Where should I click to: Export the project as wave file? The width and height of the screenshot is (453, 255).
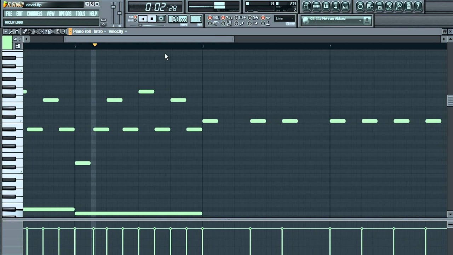tap(379, 6)
